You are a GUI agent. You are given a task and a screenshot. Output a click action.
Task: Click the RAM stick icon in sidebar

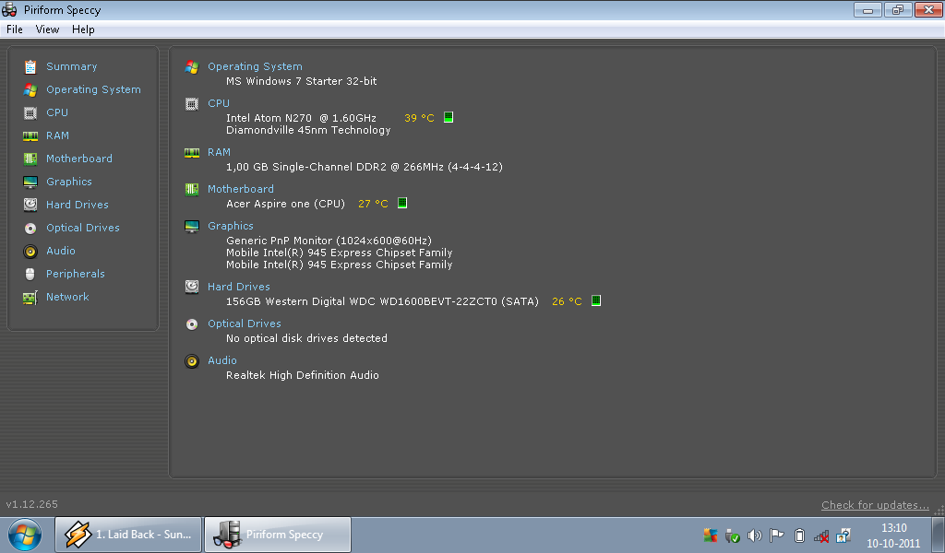30,136
